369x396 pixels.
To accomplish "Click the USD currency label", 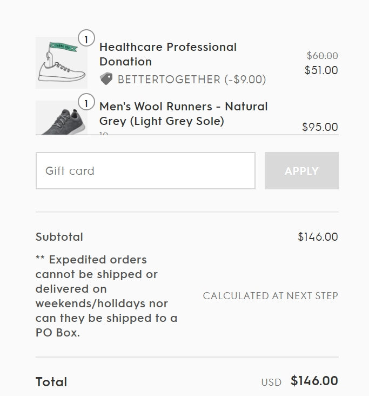I will (x=271, y=382).
